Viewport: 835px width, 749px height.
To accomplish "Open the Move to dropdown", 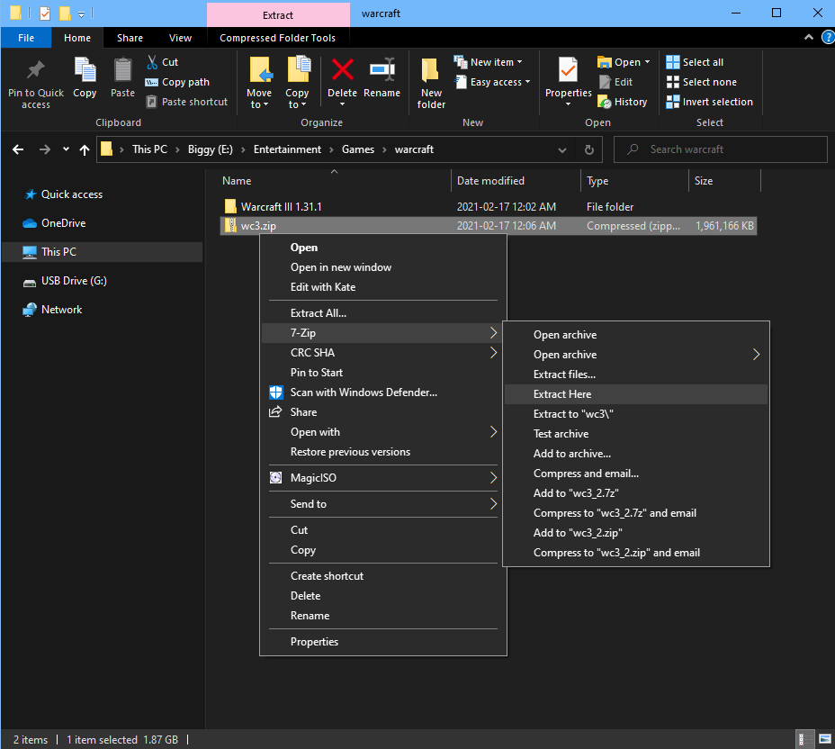I will click(259, 98).
